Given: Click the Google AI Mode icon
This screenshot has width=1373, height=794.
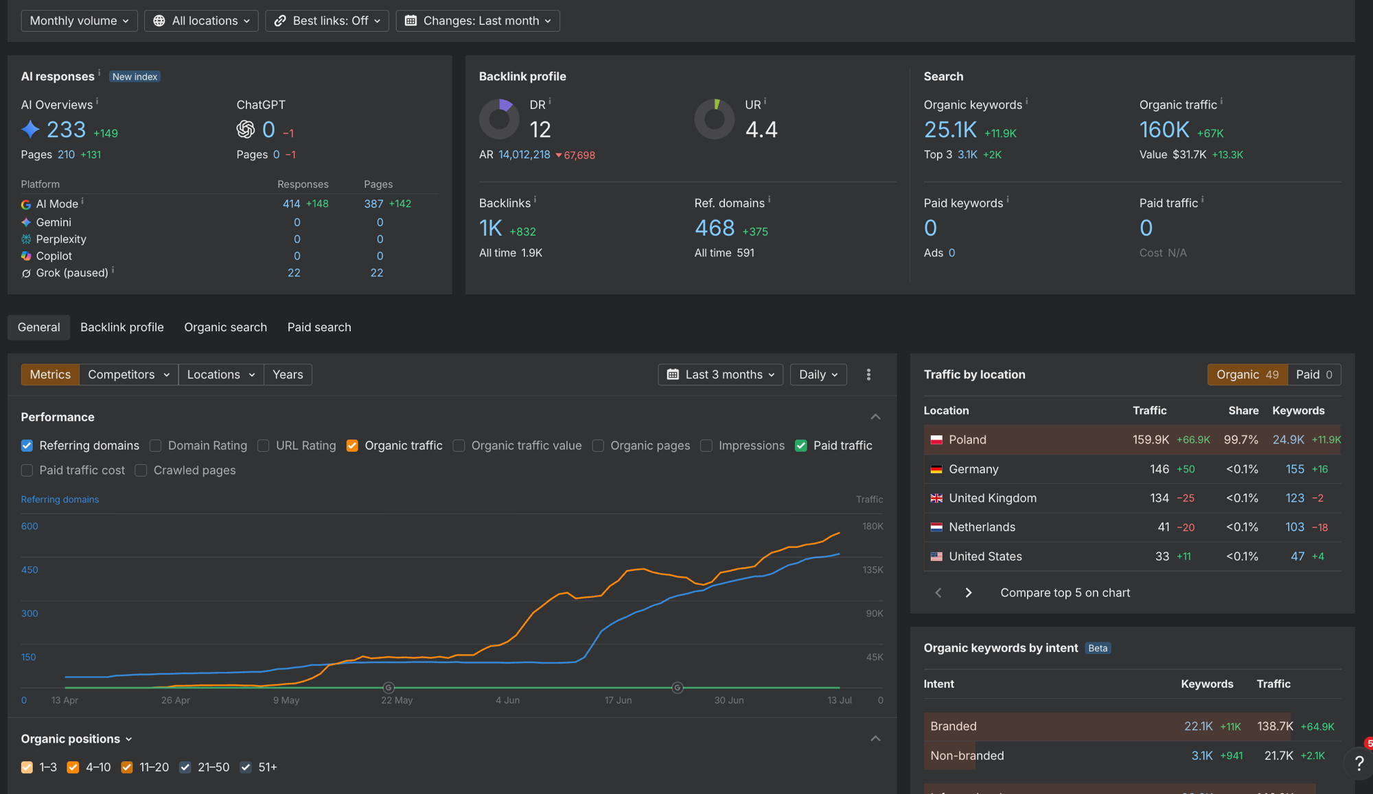Looking at the screenshot, I should tap(26, 204).
